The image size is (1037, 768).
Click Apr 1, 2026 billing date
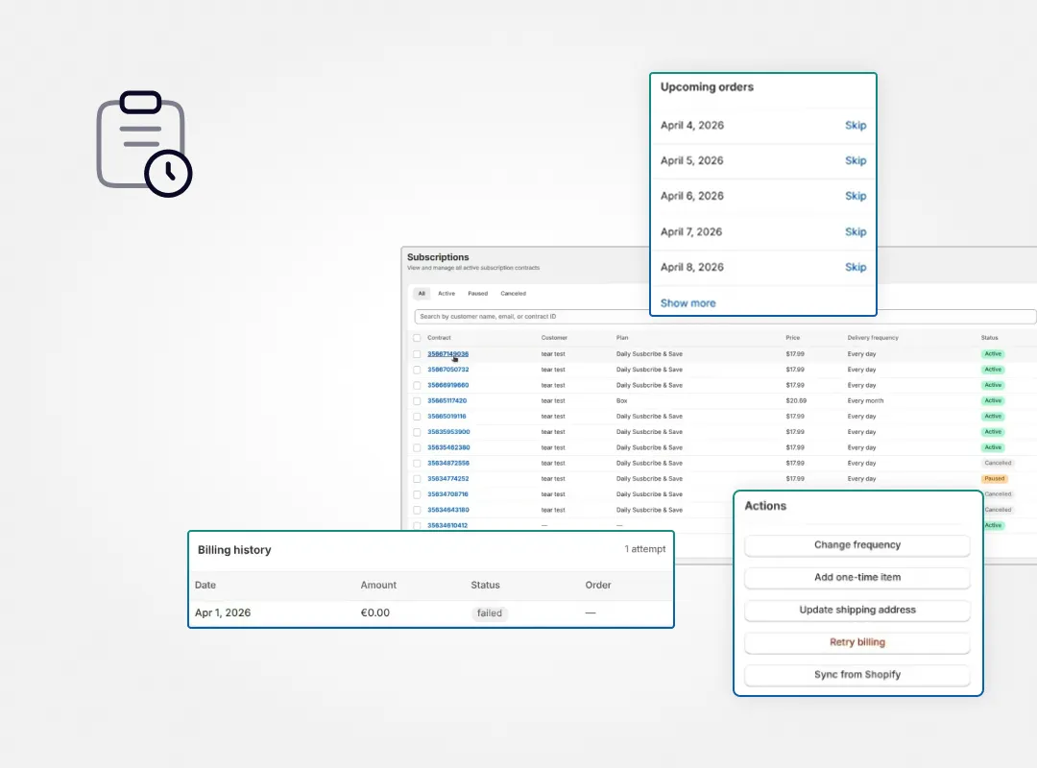coord(223,613)
